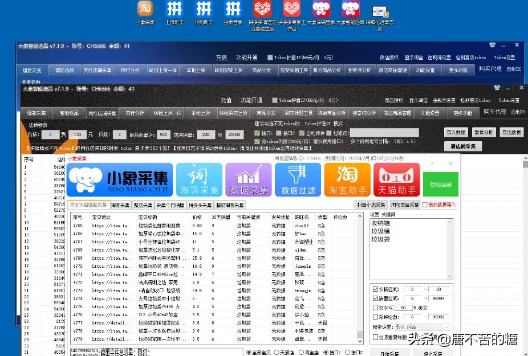The image size is (528, 356).
Task: Select 本地上货 tab in the back 大象智能选品 window
Action: pos(196,70)
